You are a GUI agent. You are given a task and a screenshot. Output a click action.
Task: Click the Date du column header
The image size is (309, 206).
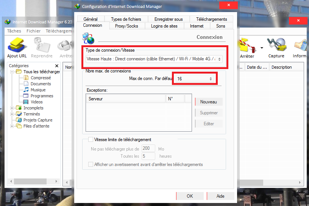tap(257, 67)
